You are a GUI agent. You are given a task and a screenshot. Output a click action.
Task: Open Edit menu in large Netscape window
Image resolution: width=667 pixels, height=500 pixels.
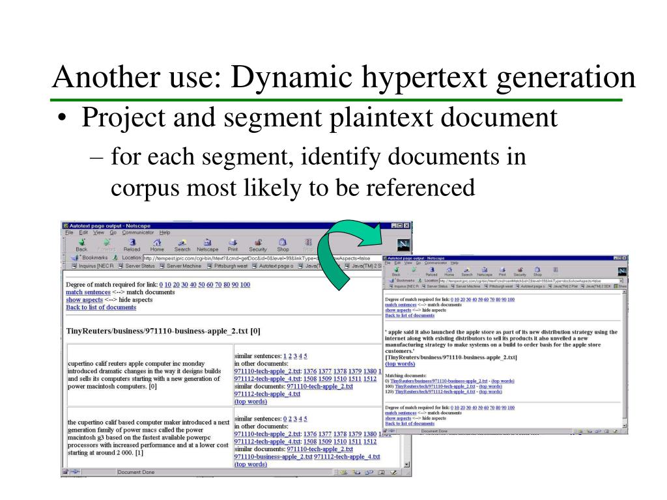pos(83,232)
